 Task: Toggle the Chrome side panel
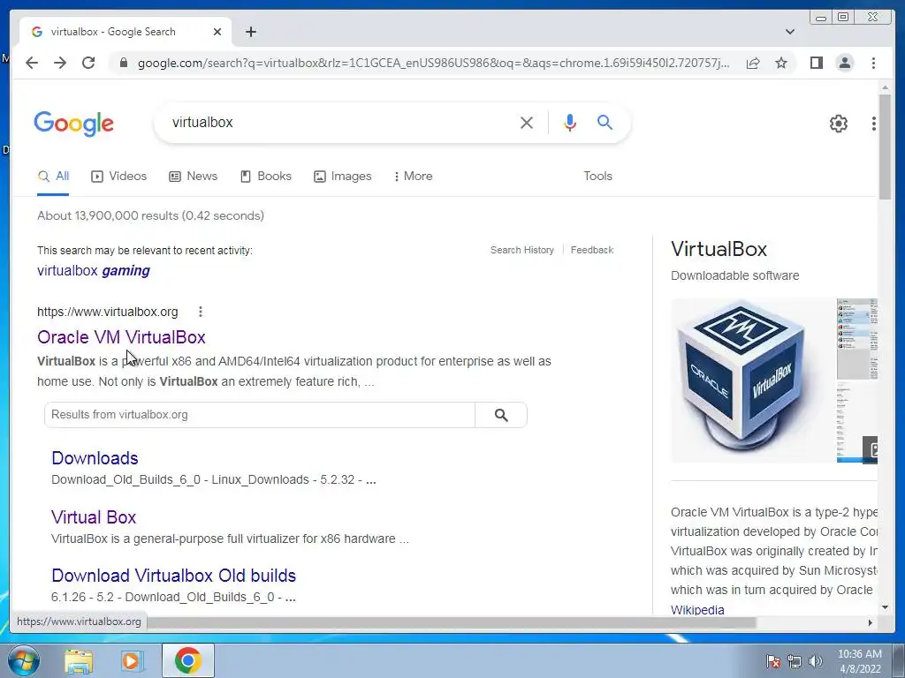click(x=816, y=63)
